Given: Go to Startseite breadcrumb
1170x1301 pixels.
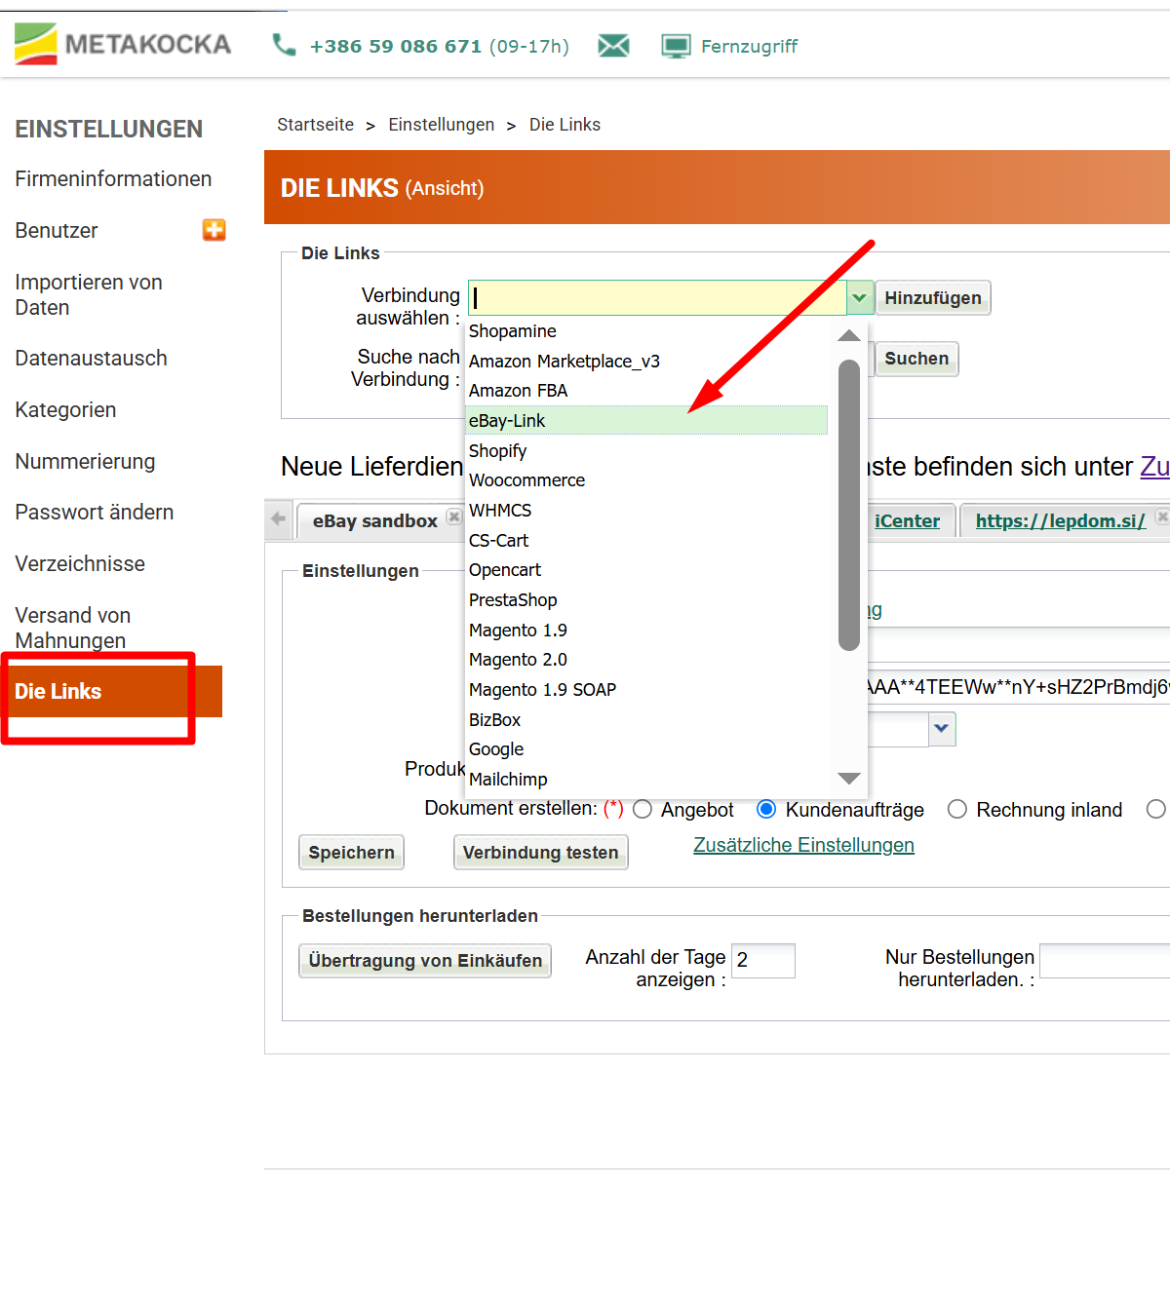Looking at the screenshot, I should pos(315,125).
